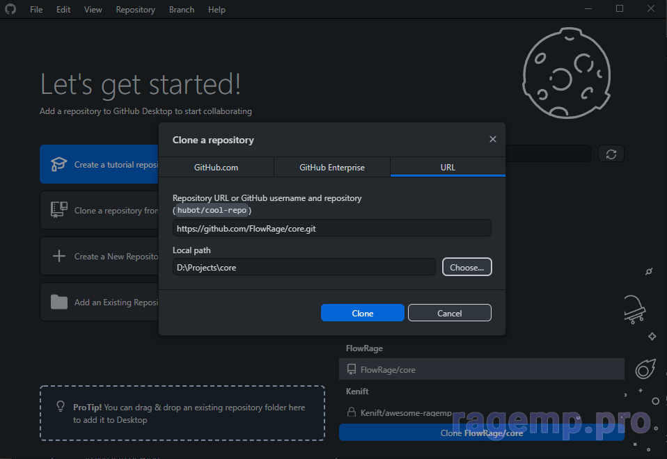The image size is (667, 459).
Task: Select the URL tab
Action: tap(448, 167)
